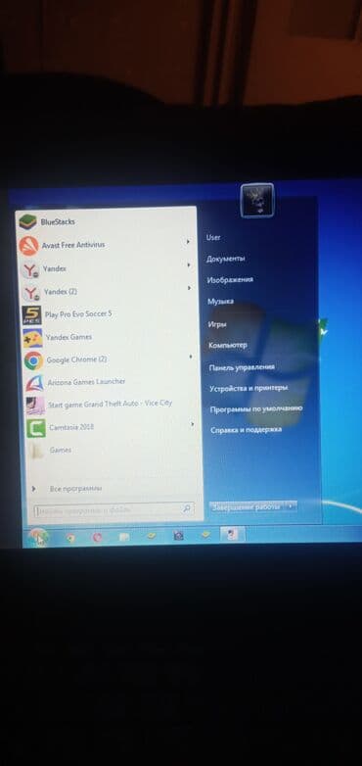Open Панель управления
The width and height of the screenshot is (362, 766).
(x=242, y=367)
